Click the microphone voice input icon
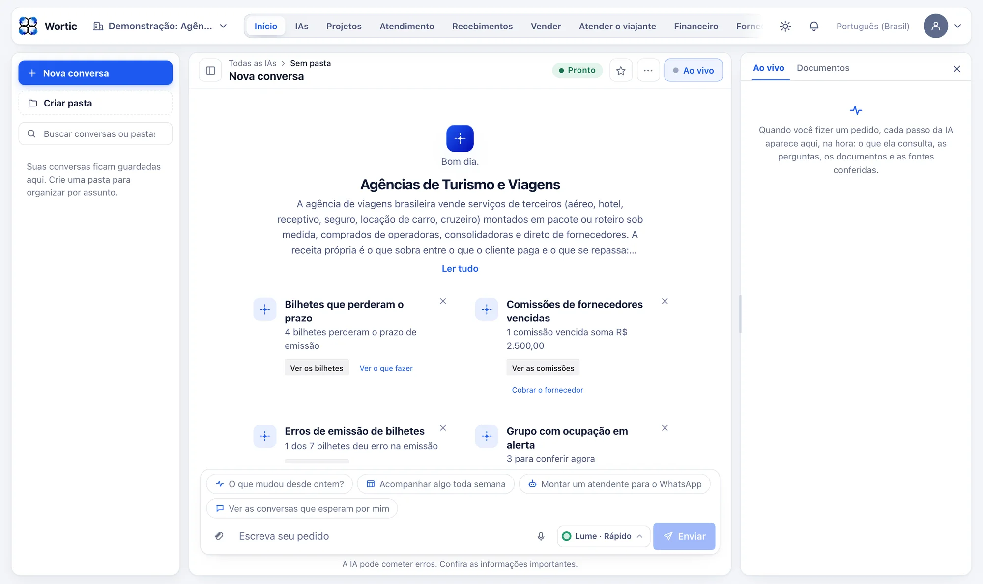Image resolution: width=983 pixels, height=584 pixels. (541, 536)
